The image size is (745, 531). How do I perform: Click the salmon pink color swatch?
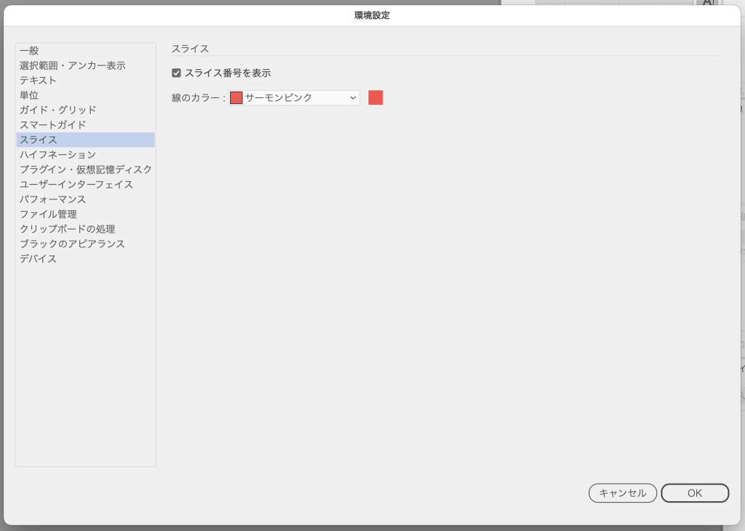pyautogui.click(x=375, y=97)
